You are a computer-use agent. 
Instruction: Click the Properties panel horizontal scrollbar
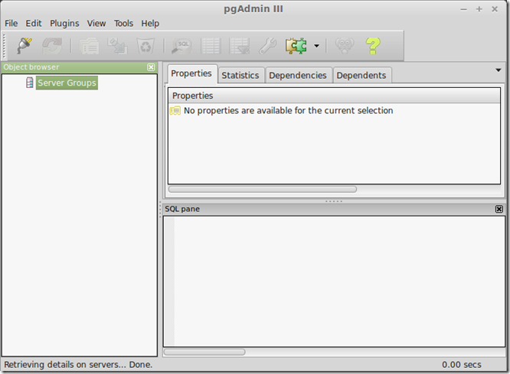coord(263,189)
